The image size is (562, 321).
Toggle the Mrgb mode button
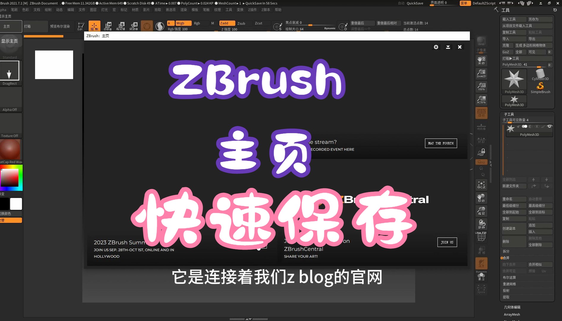coord(183,23)
